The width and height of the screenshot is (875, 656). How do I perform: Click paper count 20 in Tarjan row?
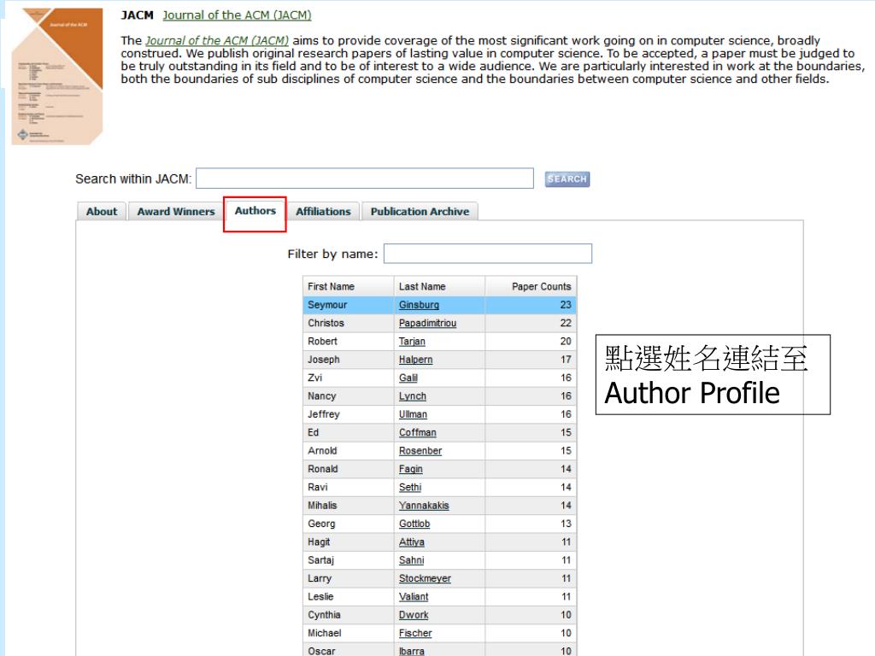(566, 342)
